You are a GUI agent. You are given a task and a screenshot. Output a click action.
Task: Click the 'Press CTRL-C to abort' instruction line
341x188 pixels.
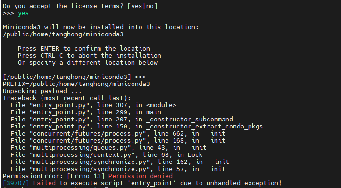[86, 56]
